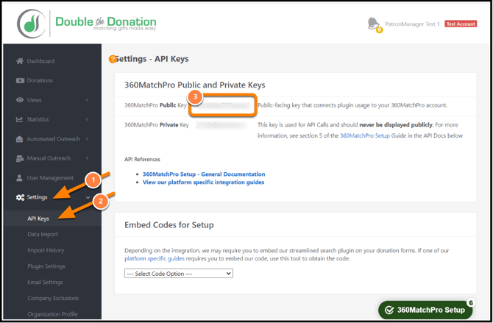
Task: Click the Statistics chart icon
Action: [20, 119]
